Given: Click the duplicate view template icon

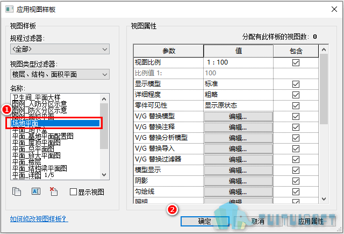Looking at the screenshot, I should (17, 192).
